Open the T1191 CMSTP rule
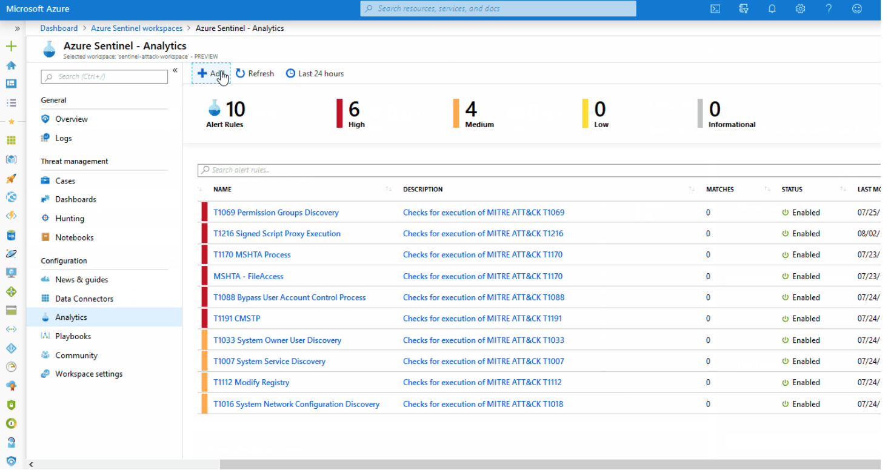 (x=237, y=319)
